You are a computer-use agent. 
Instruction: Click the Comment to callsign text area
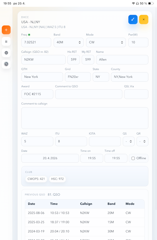coord(85,118)
